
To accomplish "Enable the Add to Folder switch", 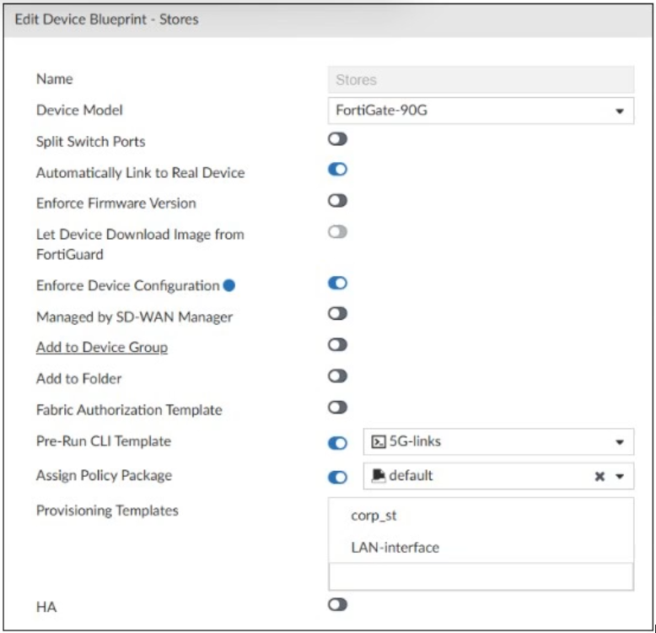I will 337,376.
